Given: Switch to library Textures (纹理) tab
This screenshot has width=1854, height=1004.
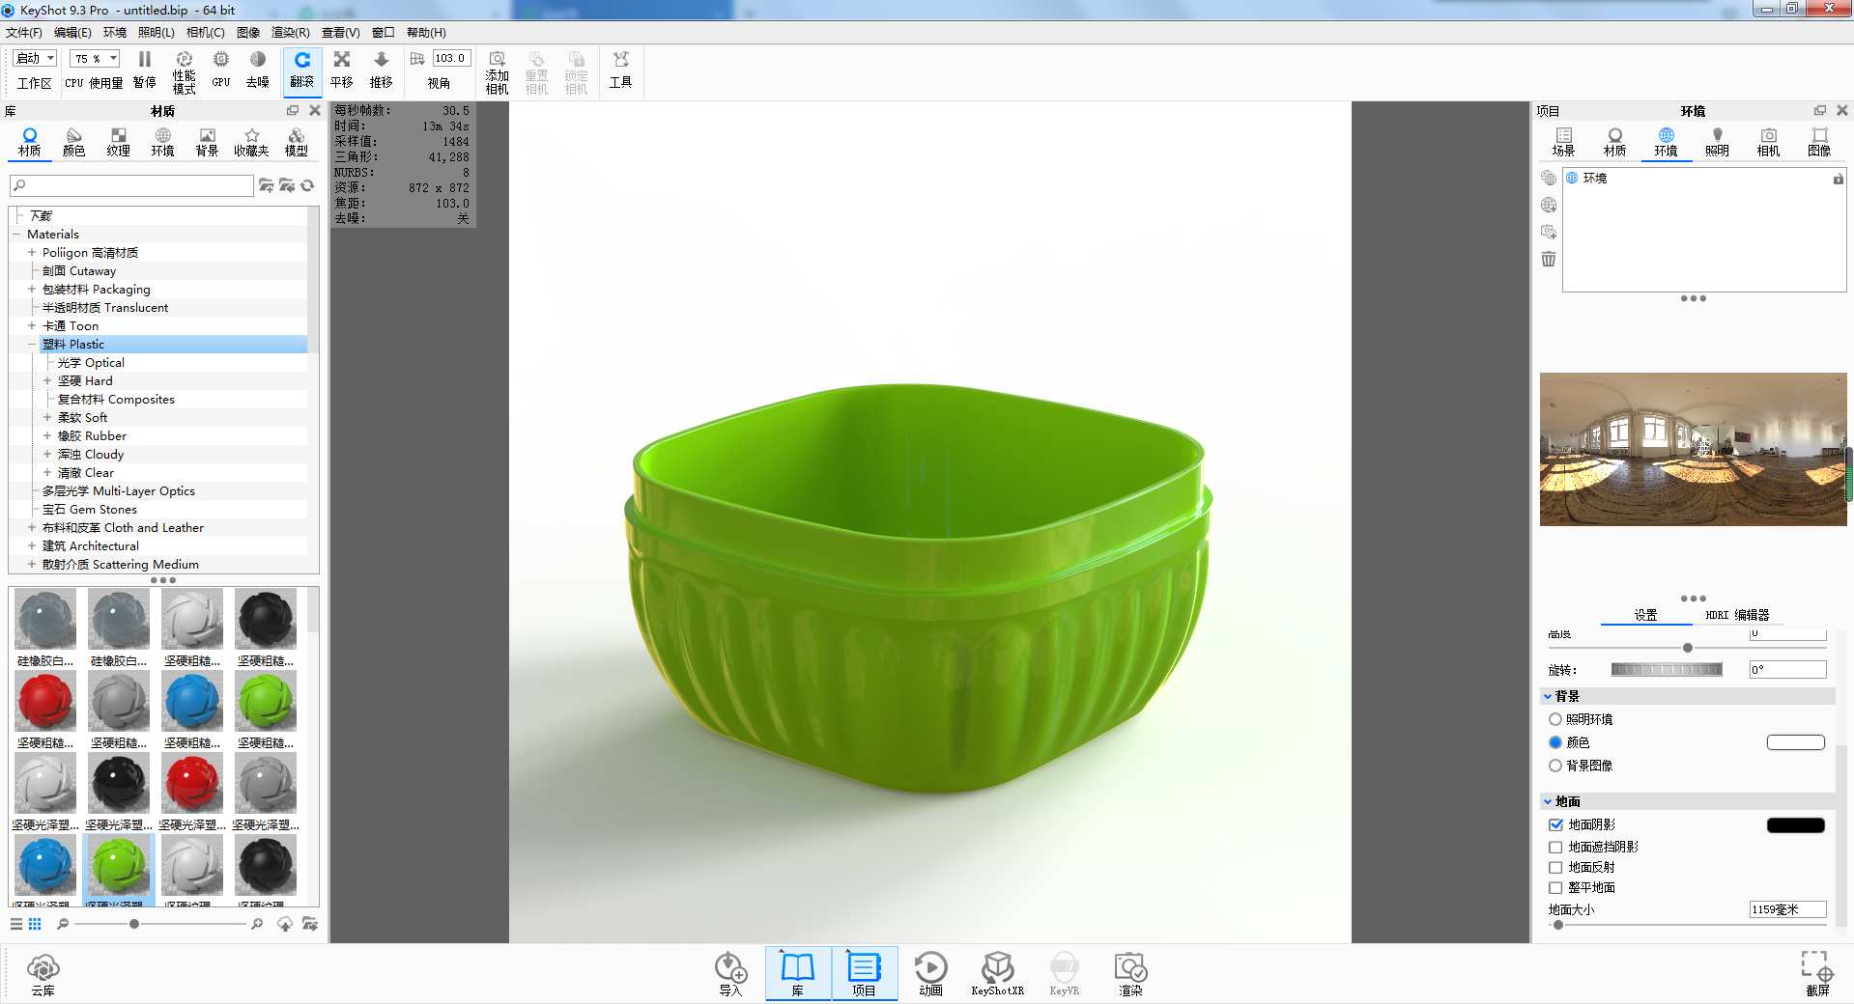Looking at the screenshot, I should tap(119, 142).
